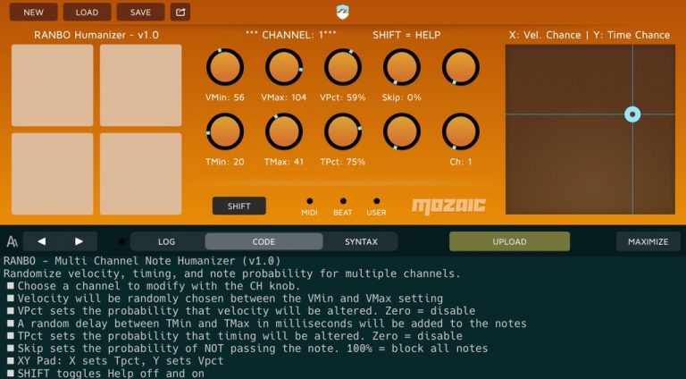
Task: Open the LOAD dialog
Action: 87,13
